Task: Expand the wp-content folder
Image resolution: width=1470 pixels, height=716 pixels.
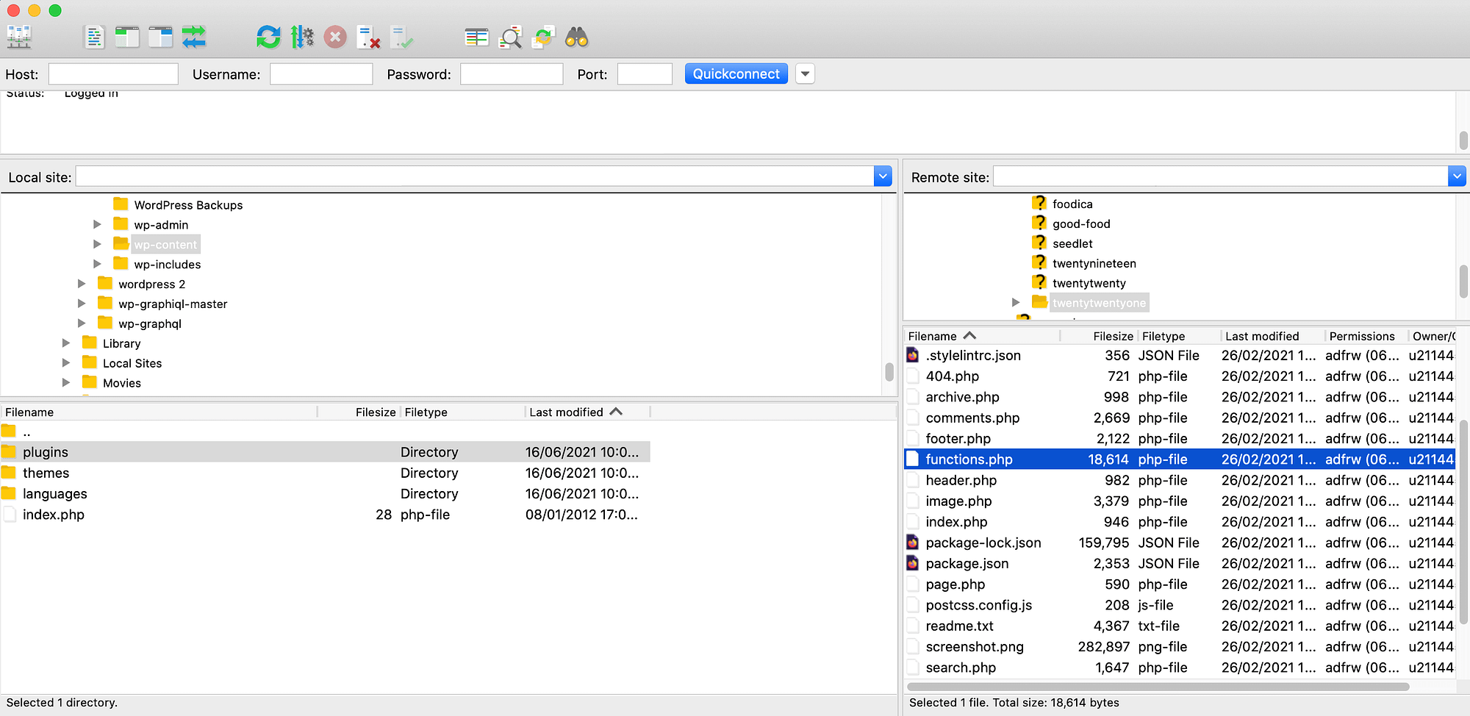Action: pos(97,243)
